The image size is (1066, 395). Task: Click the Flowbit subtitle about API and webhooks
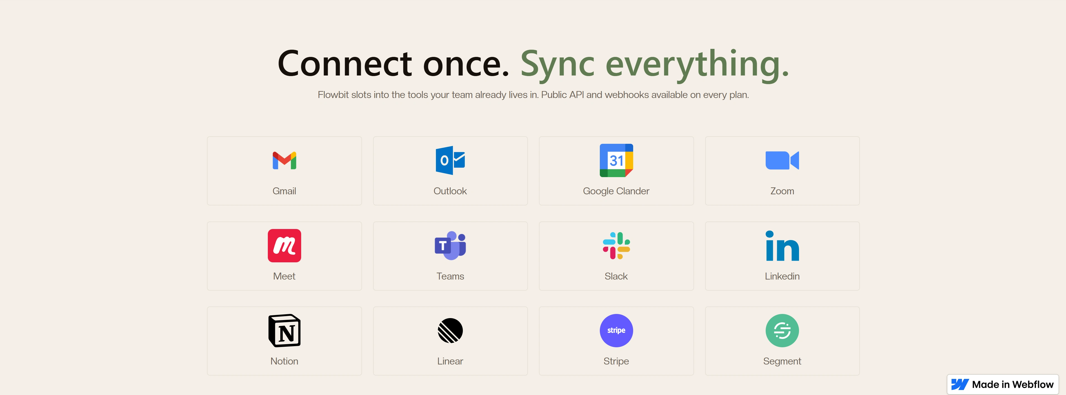click(533, 95)
